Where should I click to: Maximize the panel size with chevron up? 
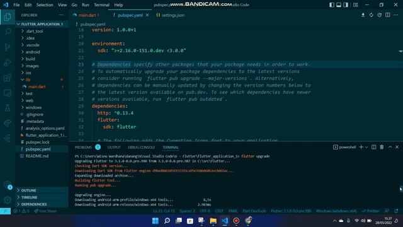point(390,147)
